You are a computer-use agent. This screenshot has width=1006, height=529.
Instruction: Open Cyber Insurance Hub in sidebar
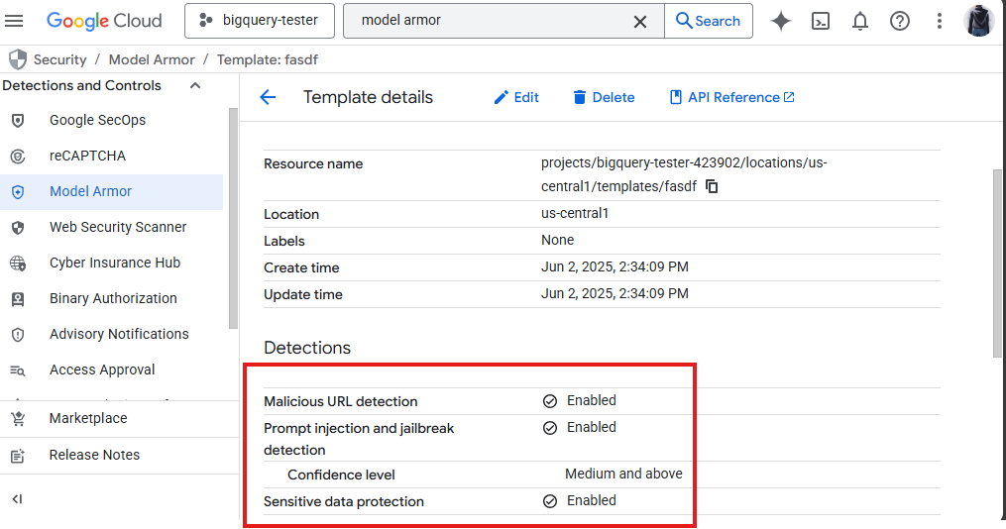112,263
